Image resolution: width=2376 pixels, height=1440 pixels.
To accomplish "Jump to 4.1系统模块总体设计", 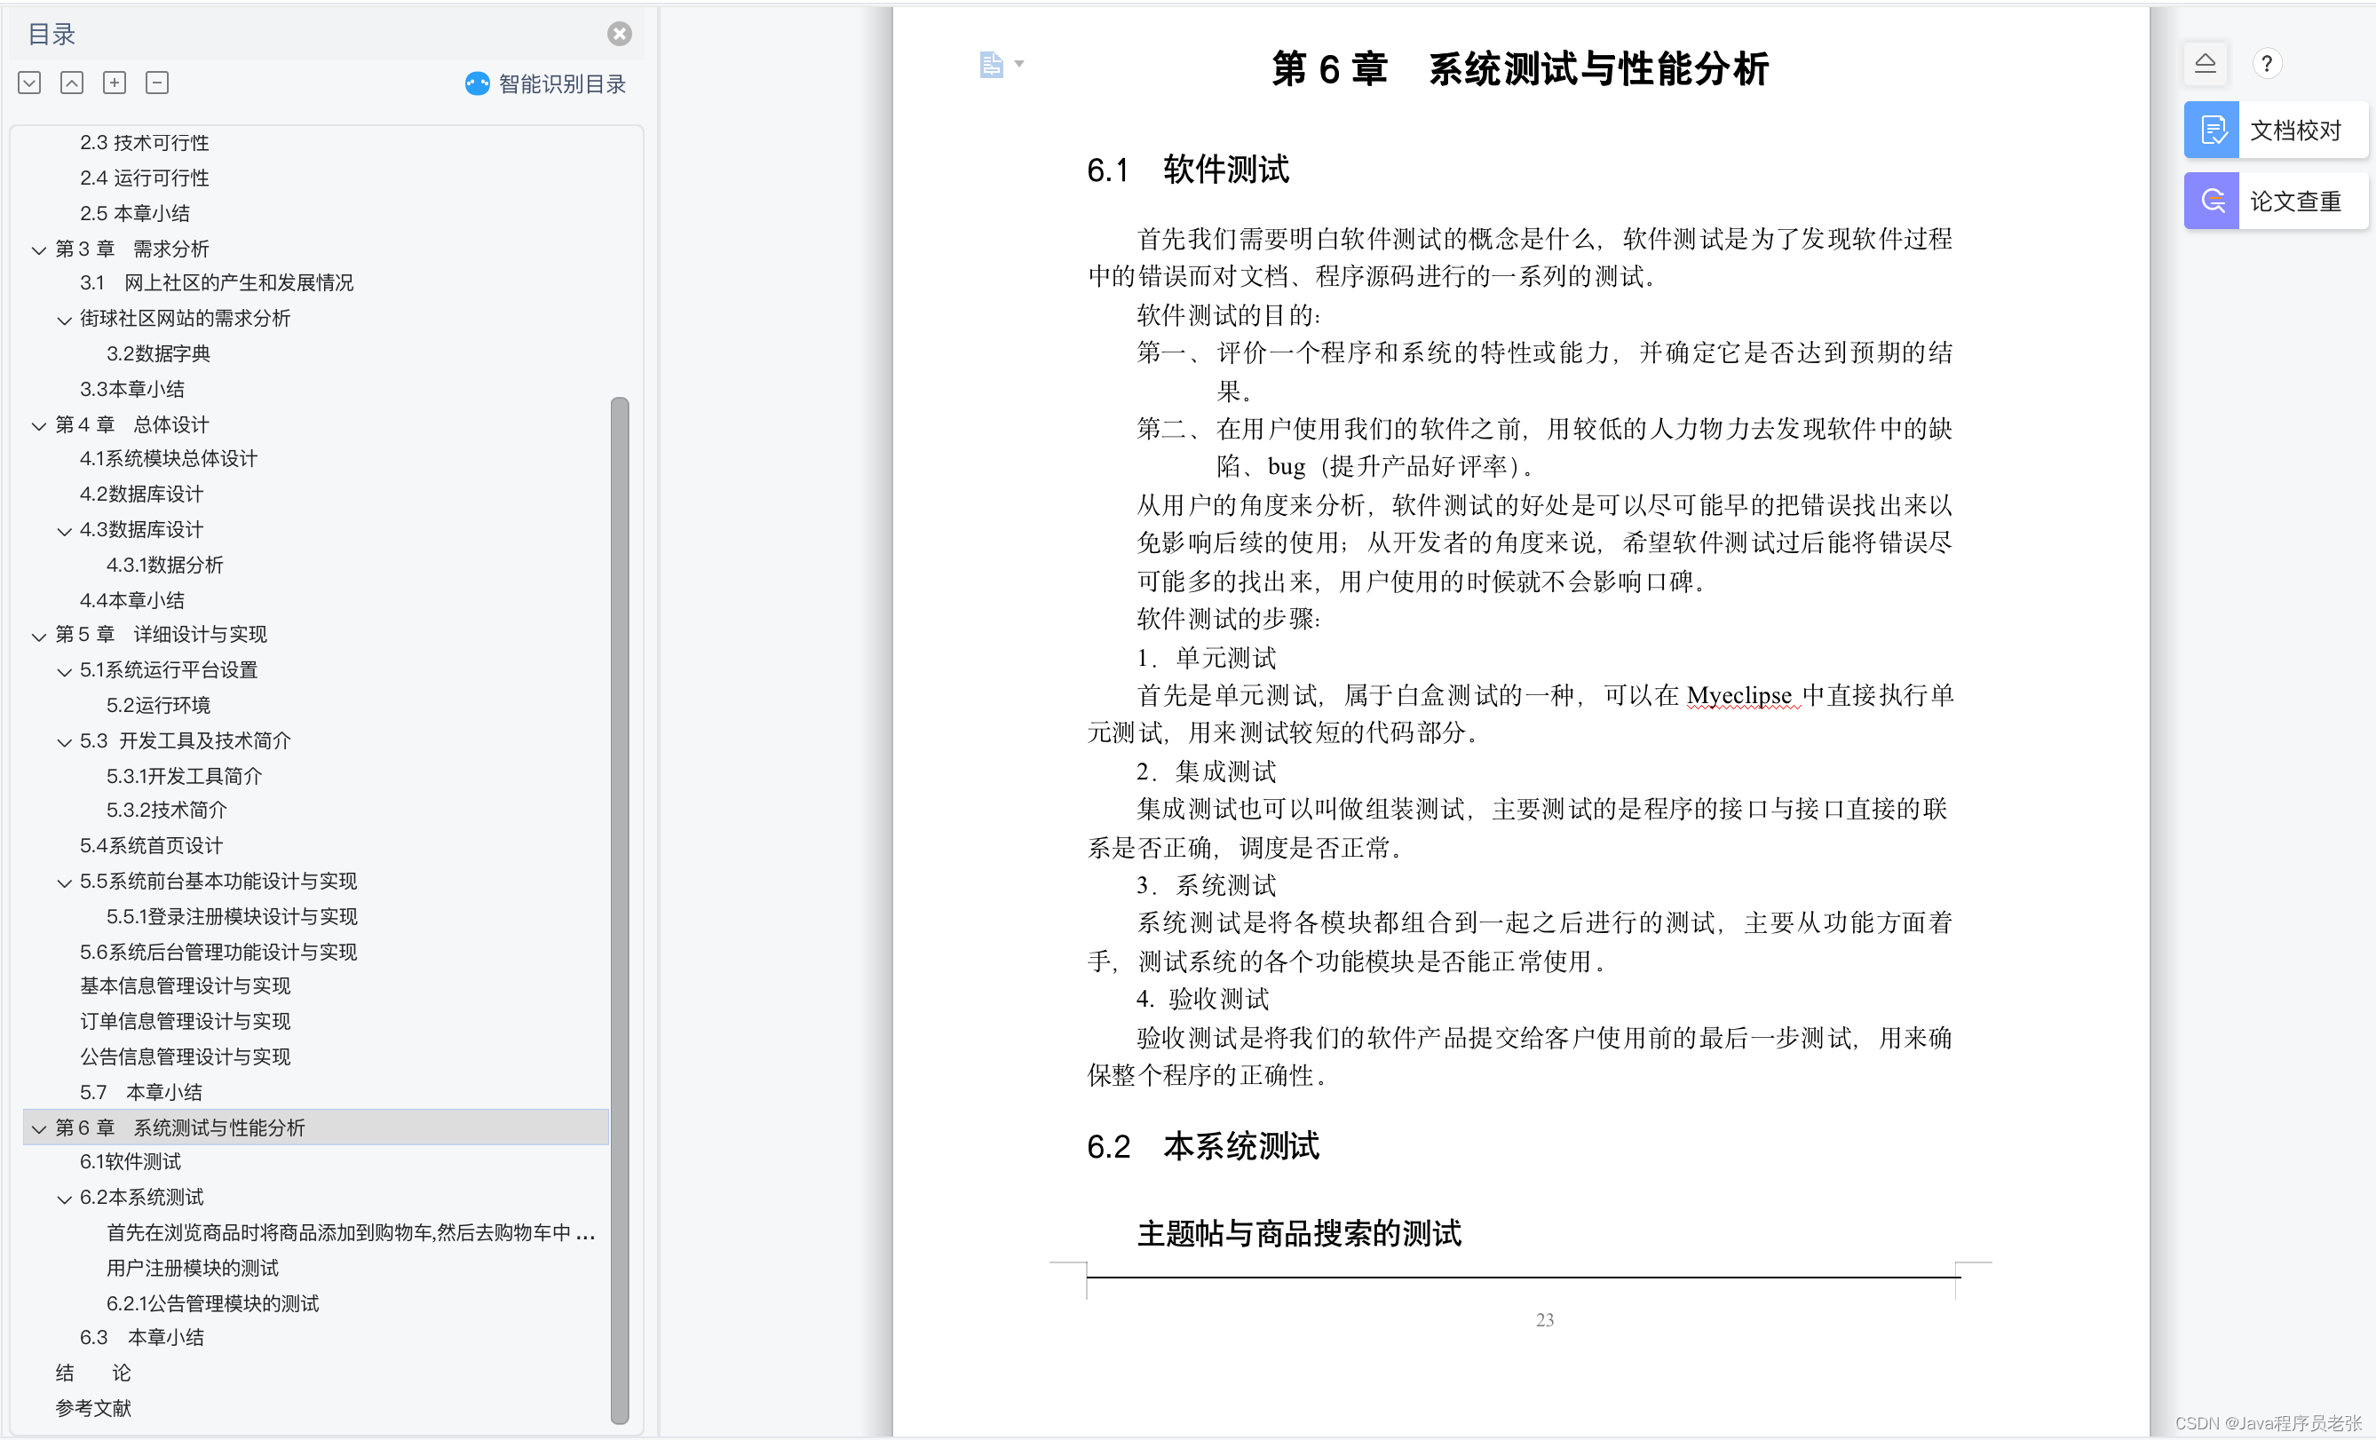I will [169, 459].
